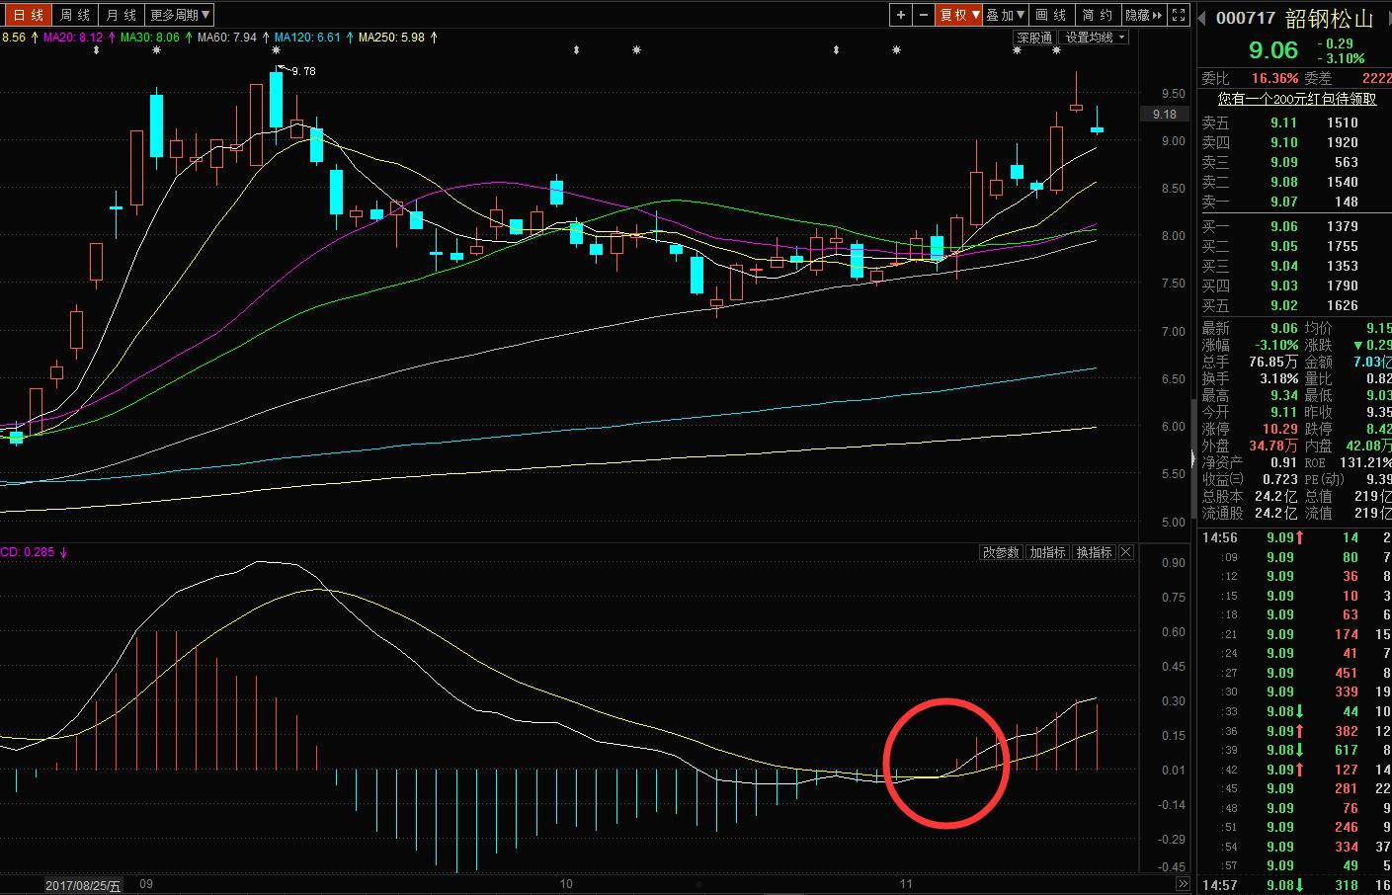Viewport: 1392px width, 895px height.
Task: Click 换手 turnover value 3.18%
Action: click(1278, 378)
